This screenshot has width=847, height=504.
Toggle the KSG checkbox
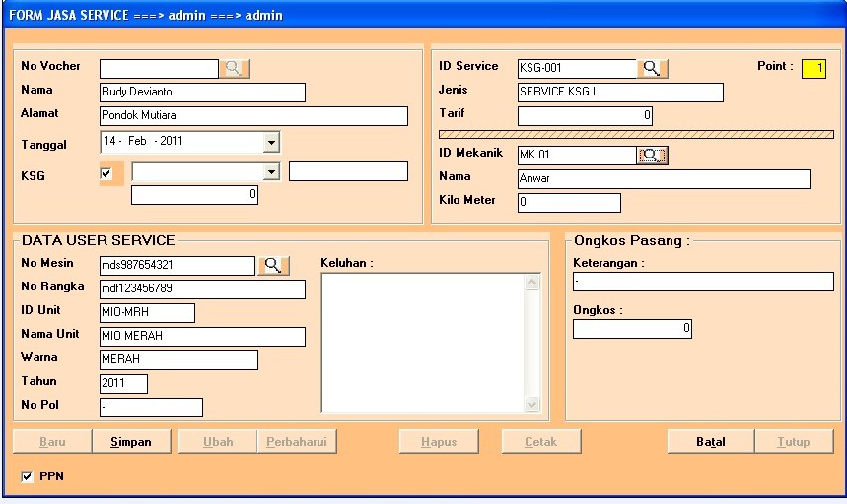[106, 173]
